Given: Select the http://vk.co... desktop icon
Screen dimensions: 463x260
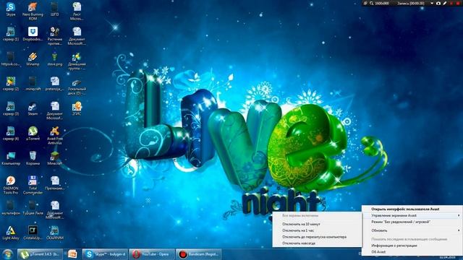Looking at the screenshot, I should (11, 58).
